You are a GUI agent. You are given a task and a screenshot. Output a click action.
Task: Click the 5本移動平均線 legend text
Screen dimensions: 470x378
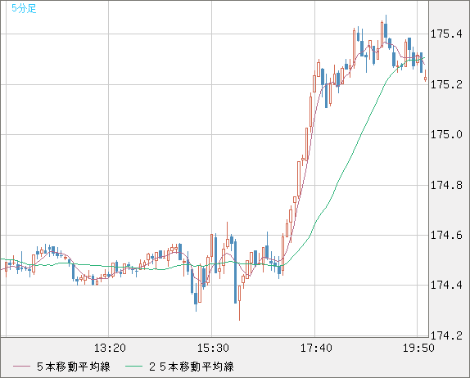(74, 367)
